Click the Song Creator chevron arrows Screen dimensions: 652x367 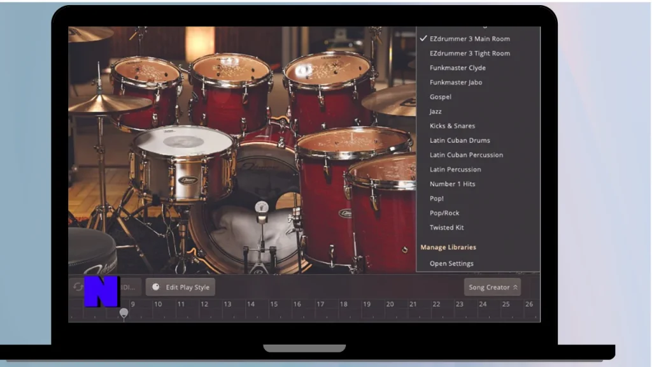[x=515, y=287]
